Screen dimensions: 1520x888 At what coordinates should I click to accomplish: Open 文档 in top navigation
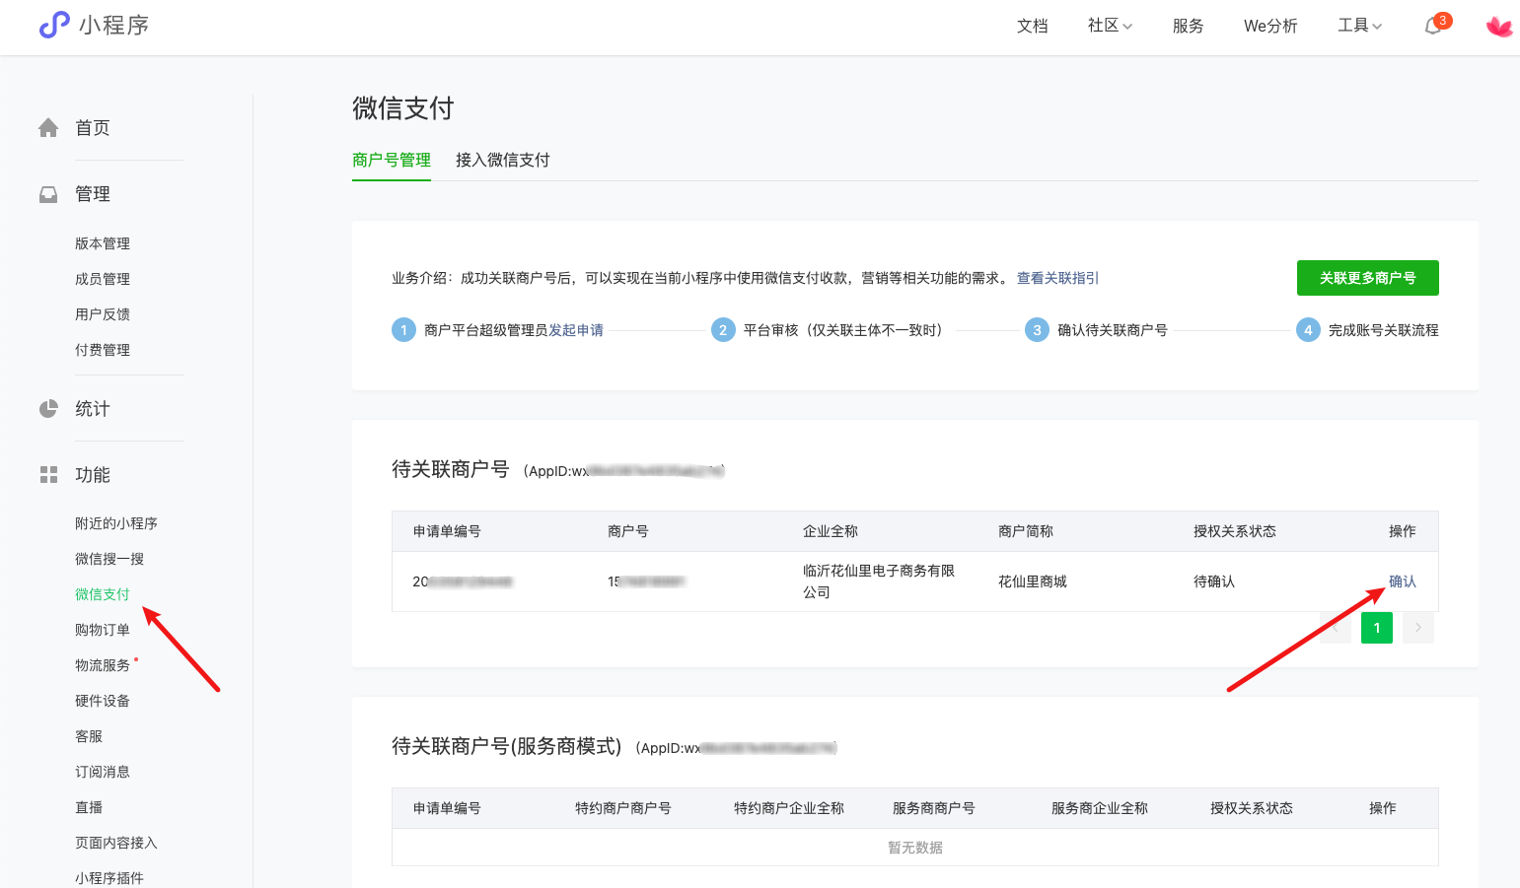tap(1033, 26)
